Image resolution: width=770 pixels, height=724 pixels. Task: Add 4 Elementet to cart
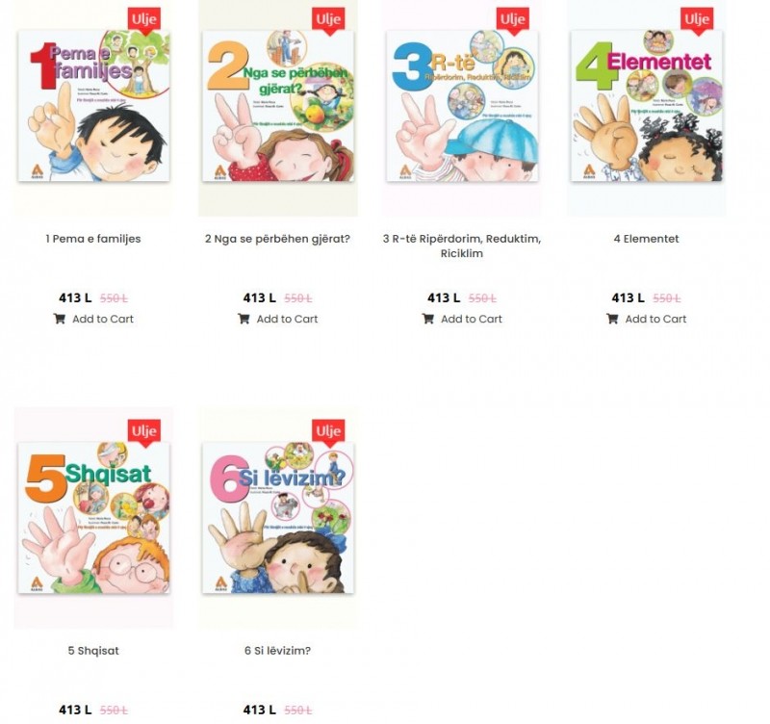(646, 319)
